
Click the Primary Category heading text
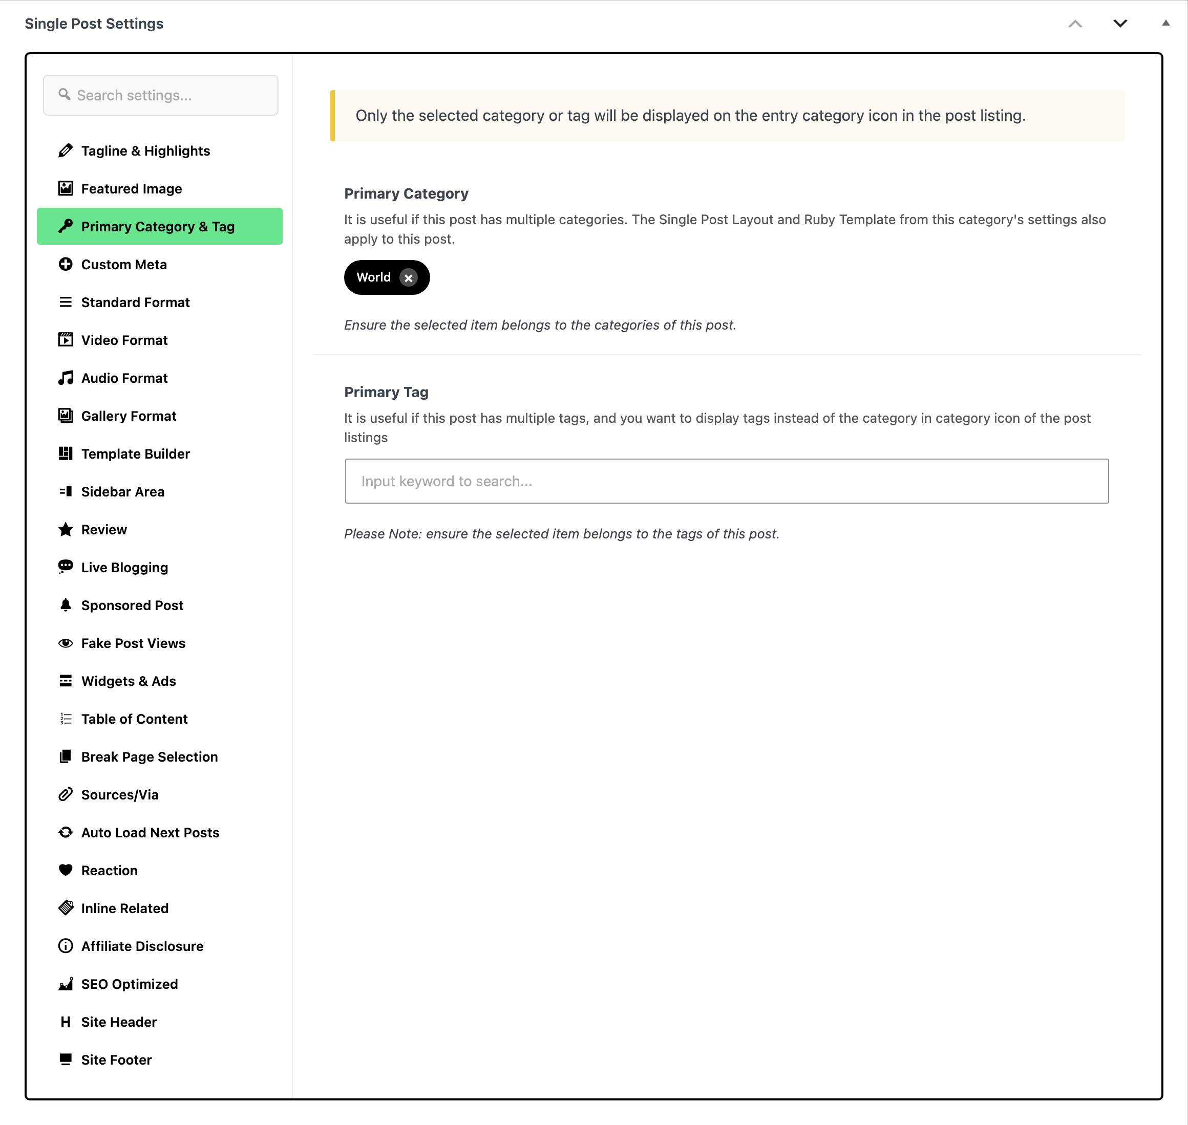point(406,193)
